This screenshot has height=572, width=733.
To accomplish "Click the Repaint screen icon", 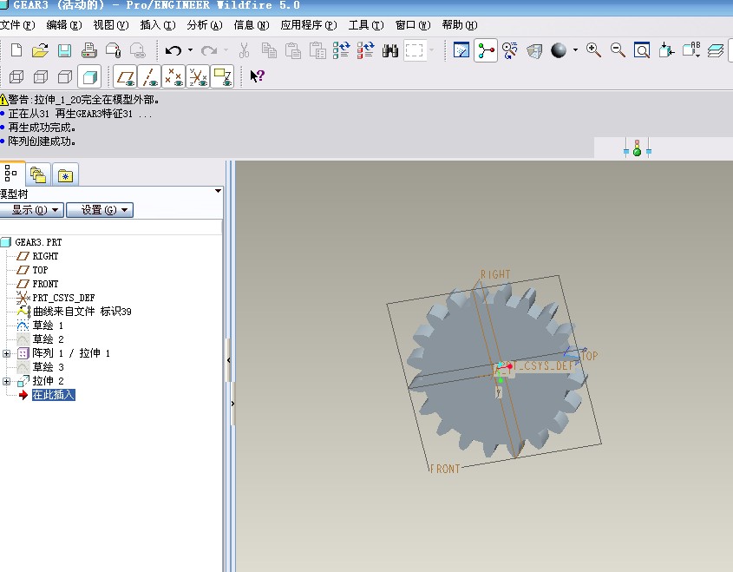I will pyautogui.click(x=461, y=50).
